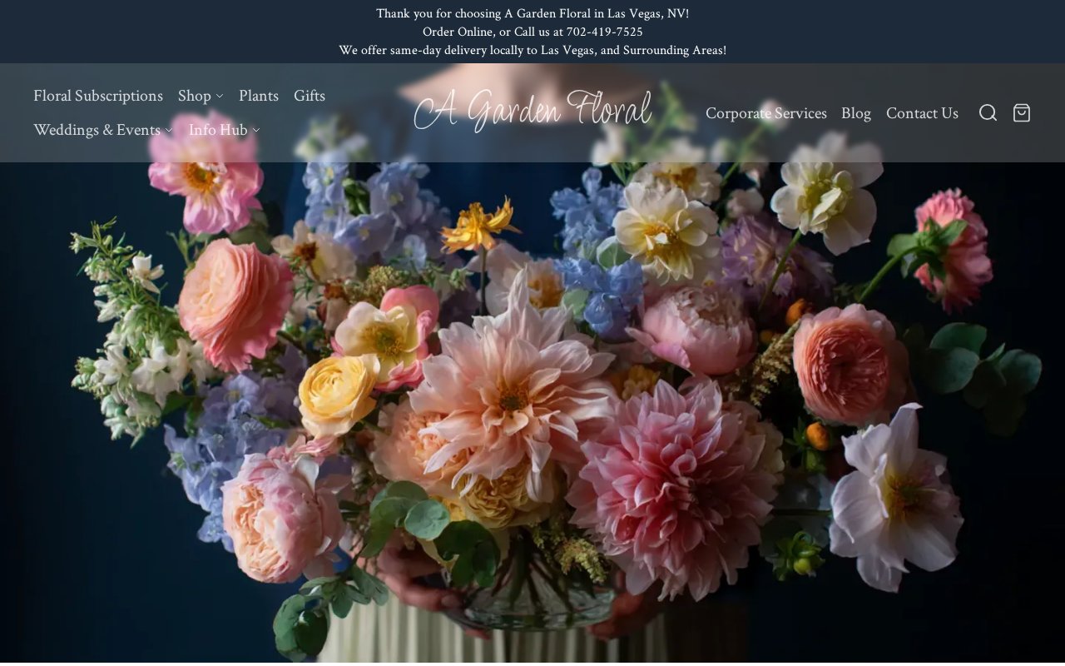The height and width of the screenshot is (666, 1065).
Task: Go to the Gifts page
Action: point(310,96)
